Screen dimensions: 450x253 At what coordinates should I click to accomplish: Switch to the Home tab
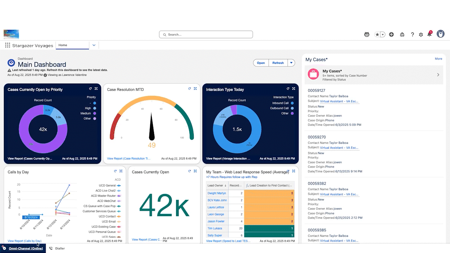(x=62, y=45)
